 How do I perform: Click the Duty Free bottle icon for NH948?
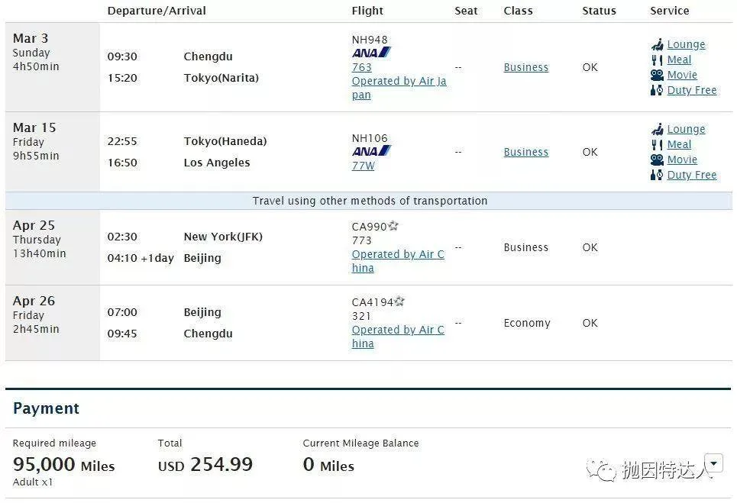tap(657, 90)
